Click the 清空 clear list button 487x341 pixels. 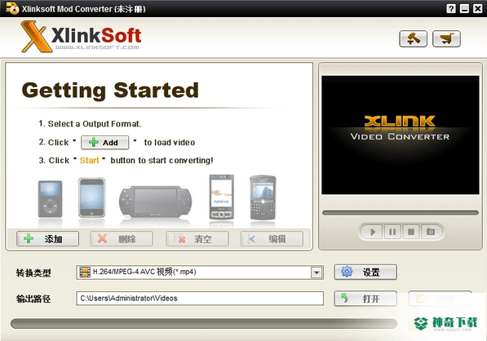point(197,239)
